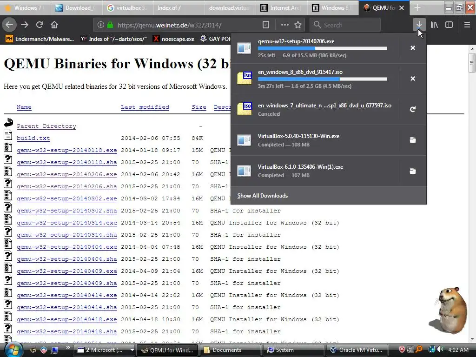Click the page vertical scrollbar thumb
Image resolution: width=476 pixels, height=357 pixels.
(x=472, y=63)
